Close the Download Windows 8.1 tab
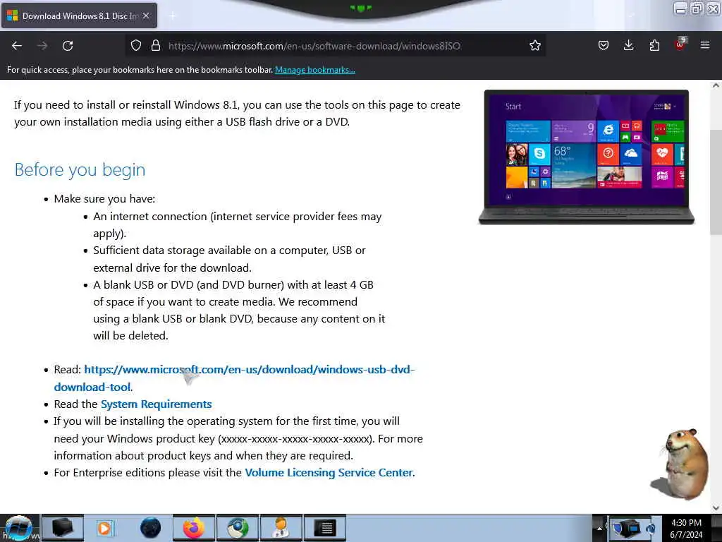This screenshot has width=722, height=542. pyautogui.click(x=146, y=16)
